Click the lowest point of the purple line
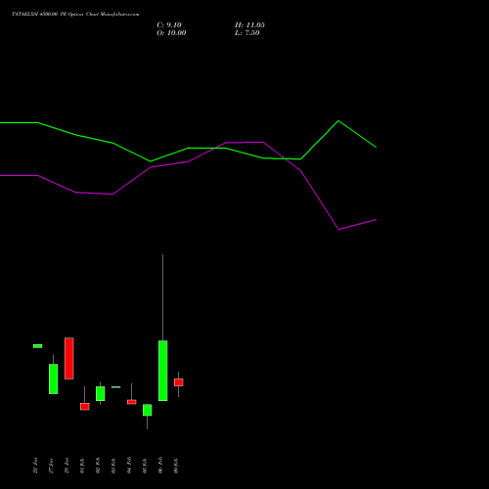This screenshot has width=489, height=489. (x=338, y=229)
